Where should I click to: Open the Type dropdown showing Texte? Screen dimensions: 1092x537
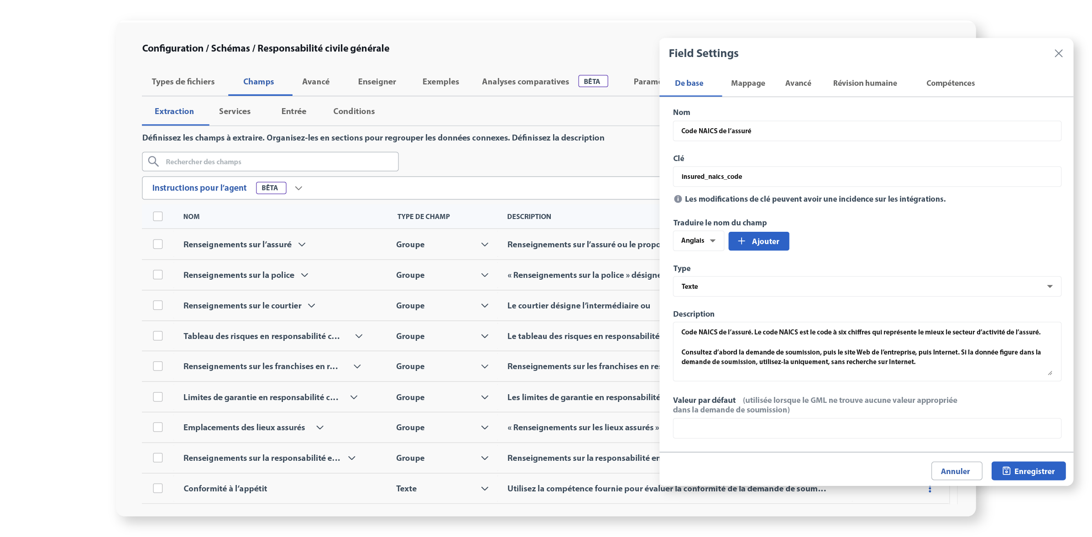tap(867, 287)
